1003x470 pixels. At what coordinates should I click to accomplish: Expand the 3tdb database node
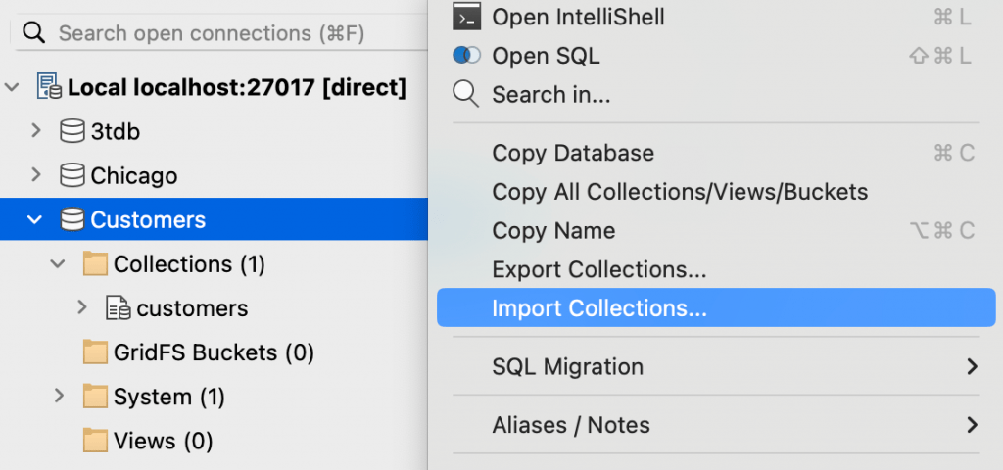[x=36, y=131]
